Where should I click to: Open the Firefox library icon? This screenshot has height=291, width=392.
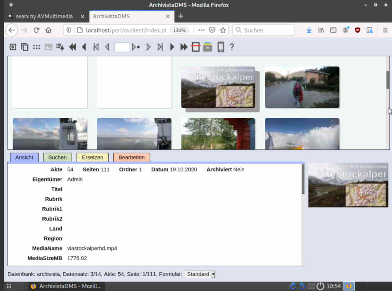[321, 30]
